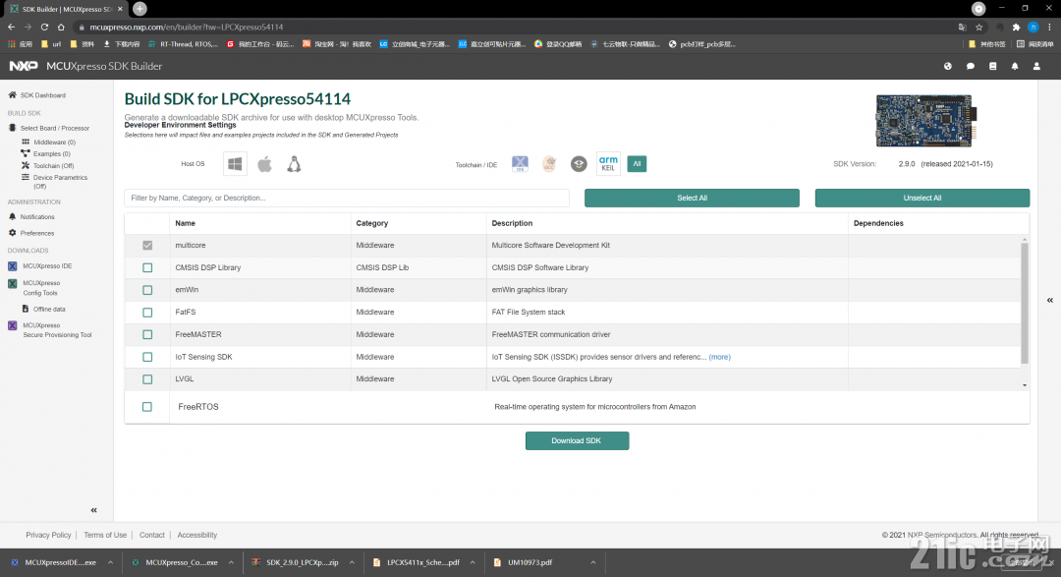Choose the GCC toolchain icon
The width and height of the screenshot is (1061, 577).
pyautogui.click(x=549, y=164)
